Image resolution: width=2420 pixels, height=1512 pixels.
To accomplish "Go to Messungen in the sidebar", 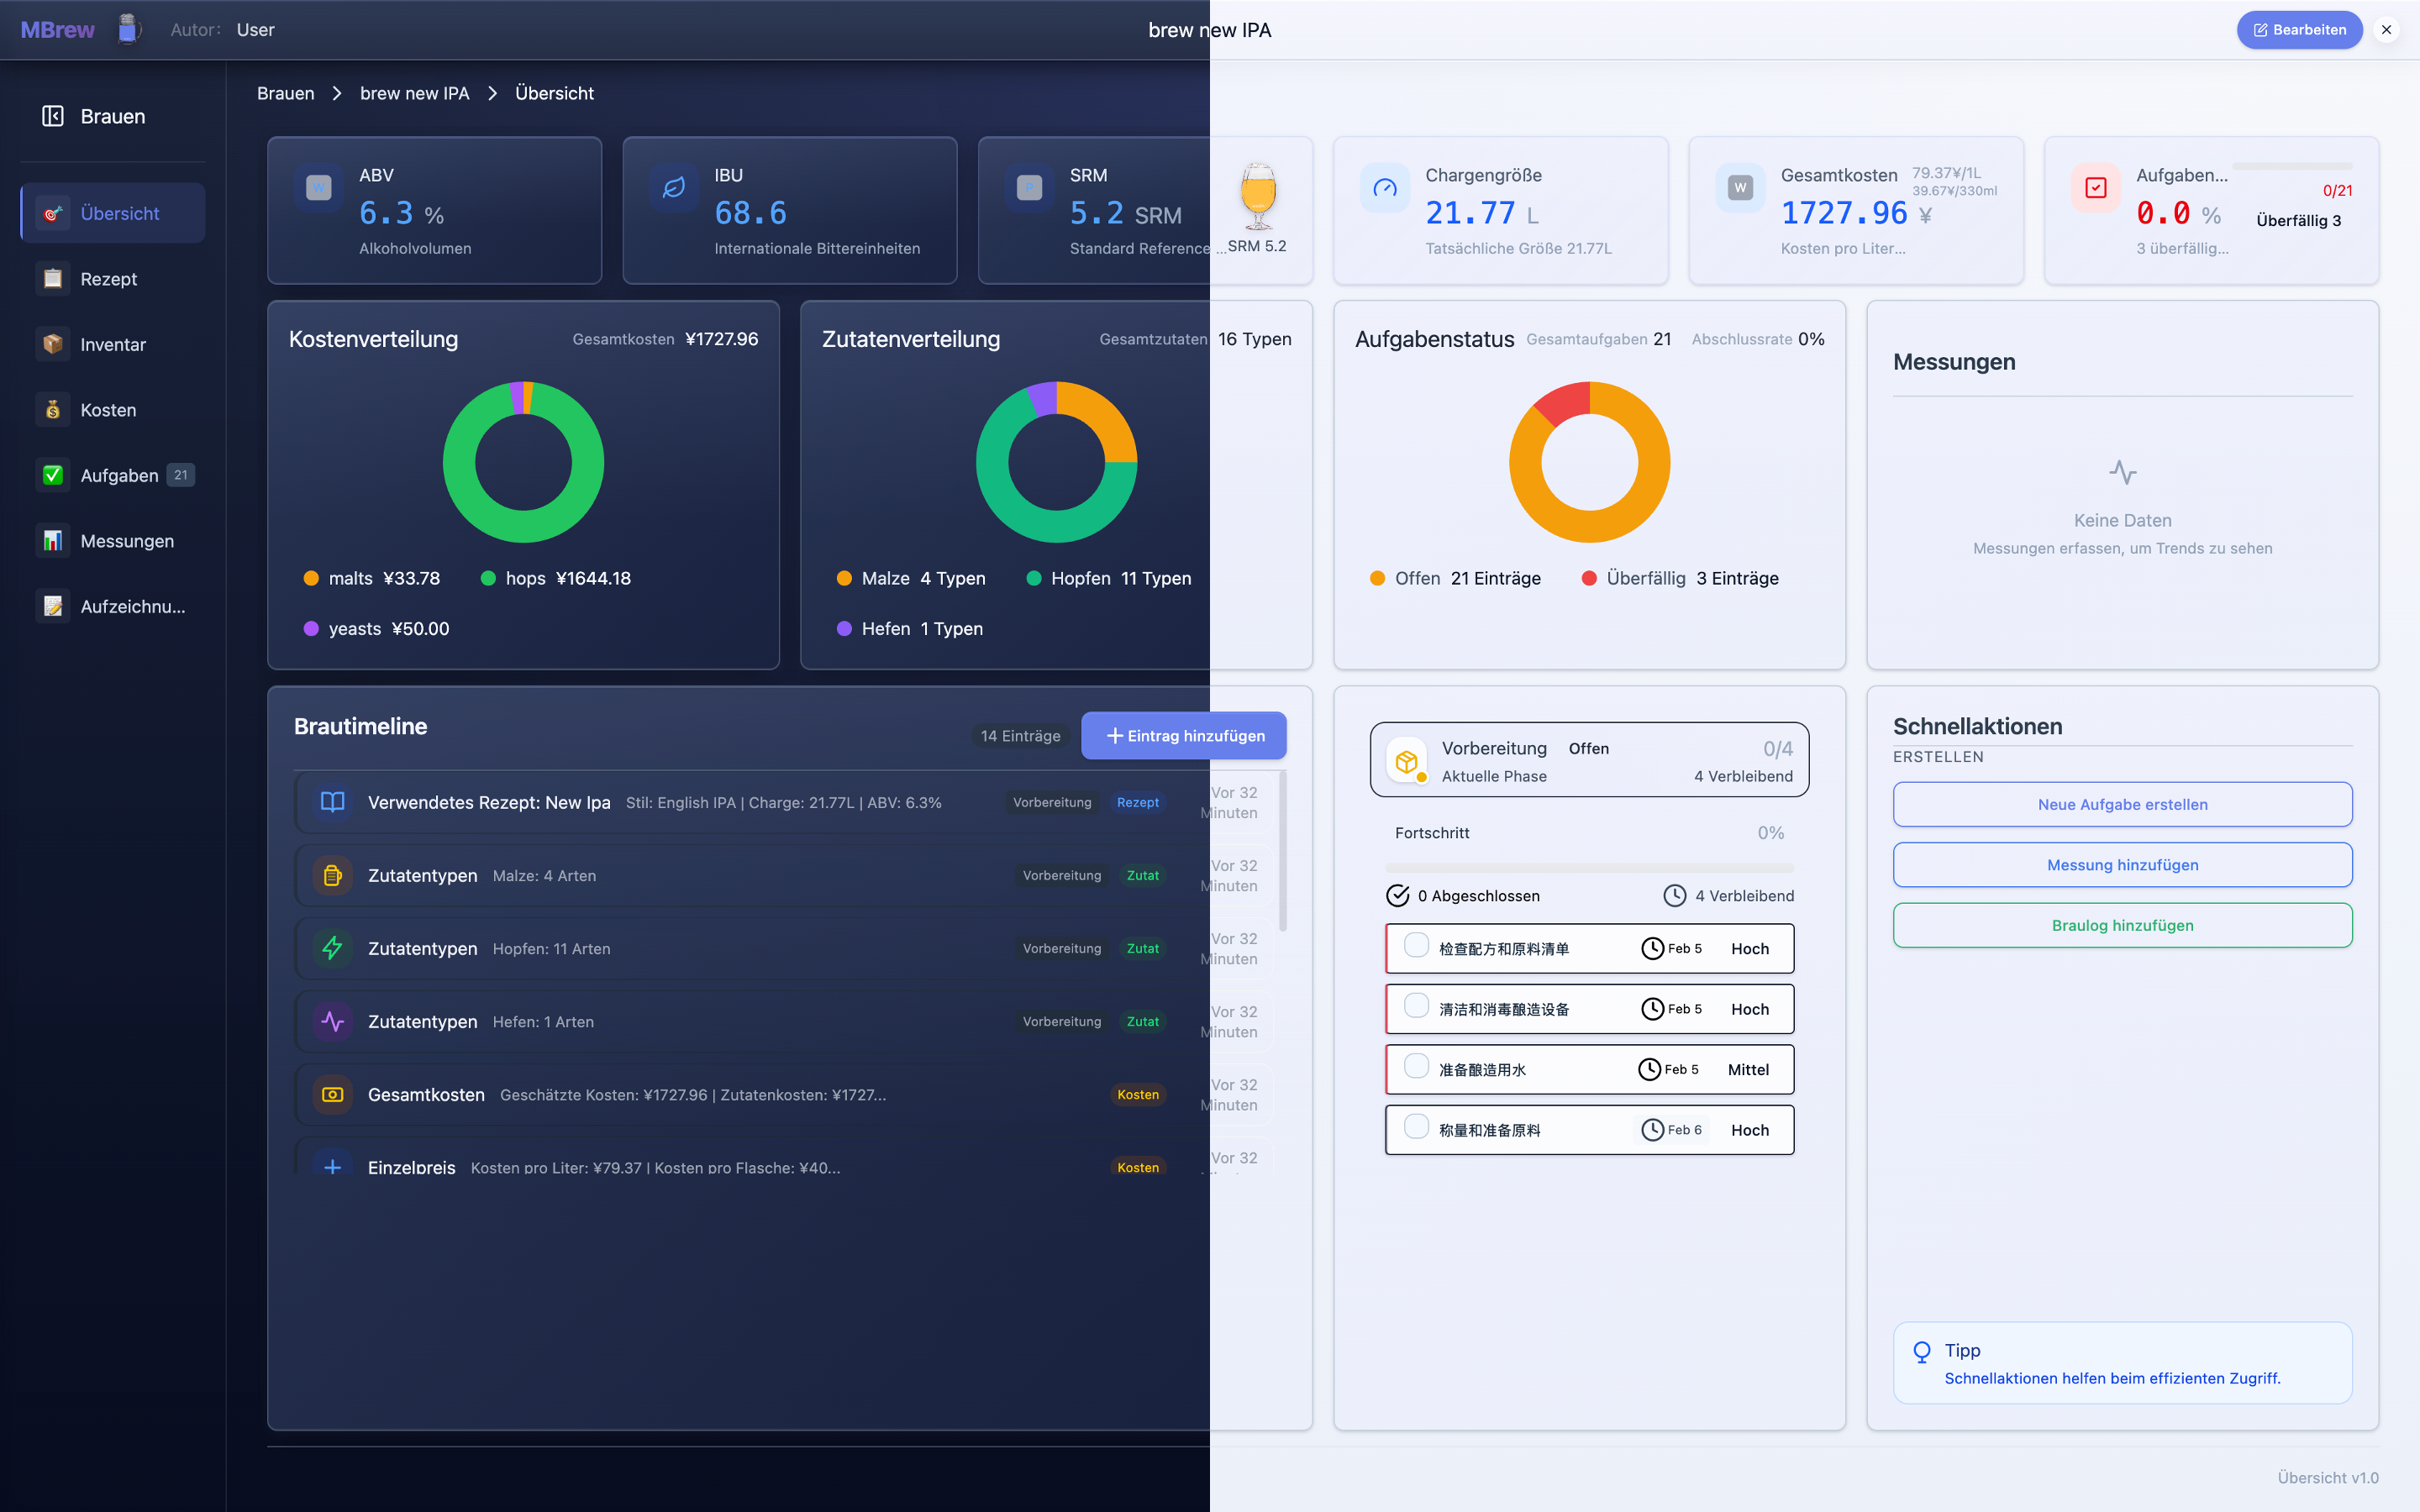I will click(x=127, y=541).
